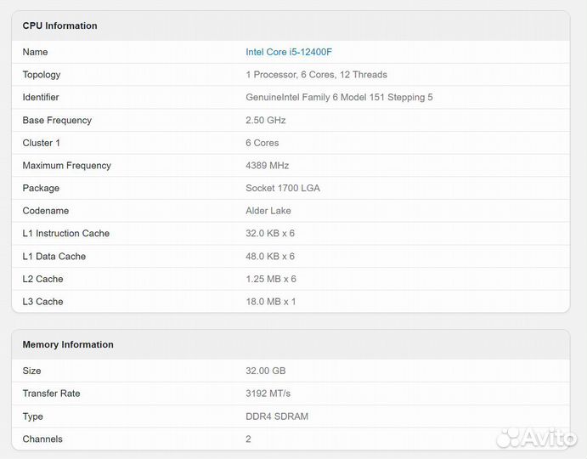Click the Channels label
587x459 pixels.
[x=42, y=439]
